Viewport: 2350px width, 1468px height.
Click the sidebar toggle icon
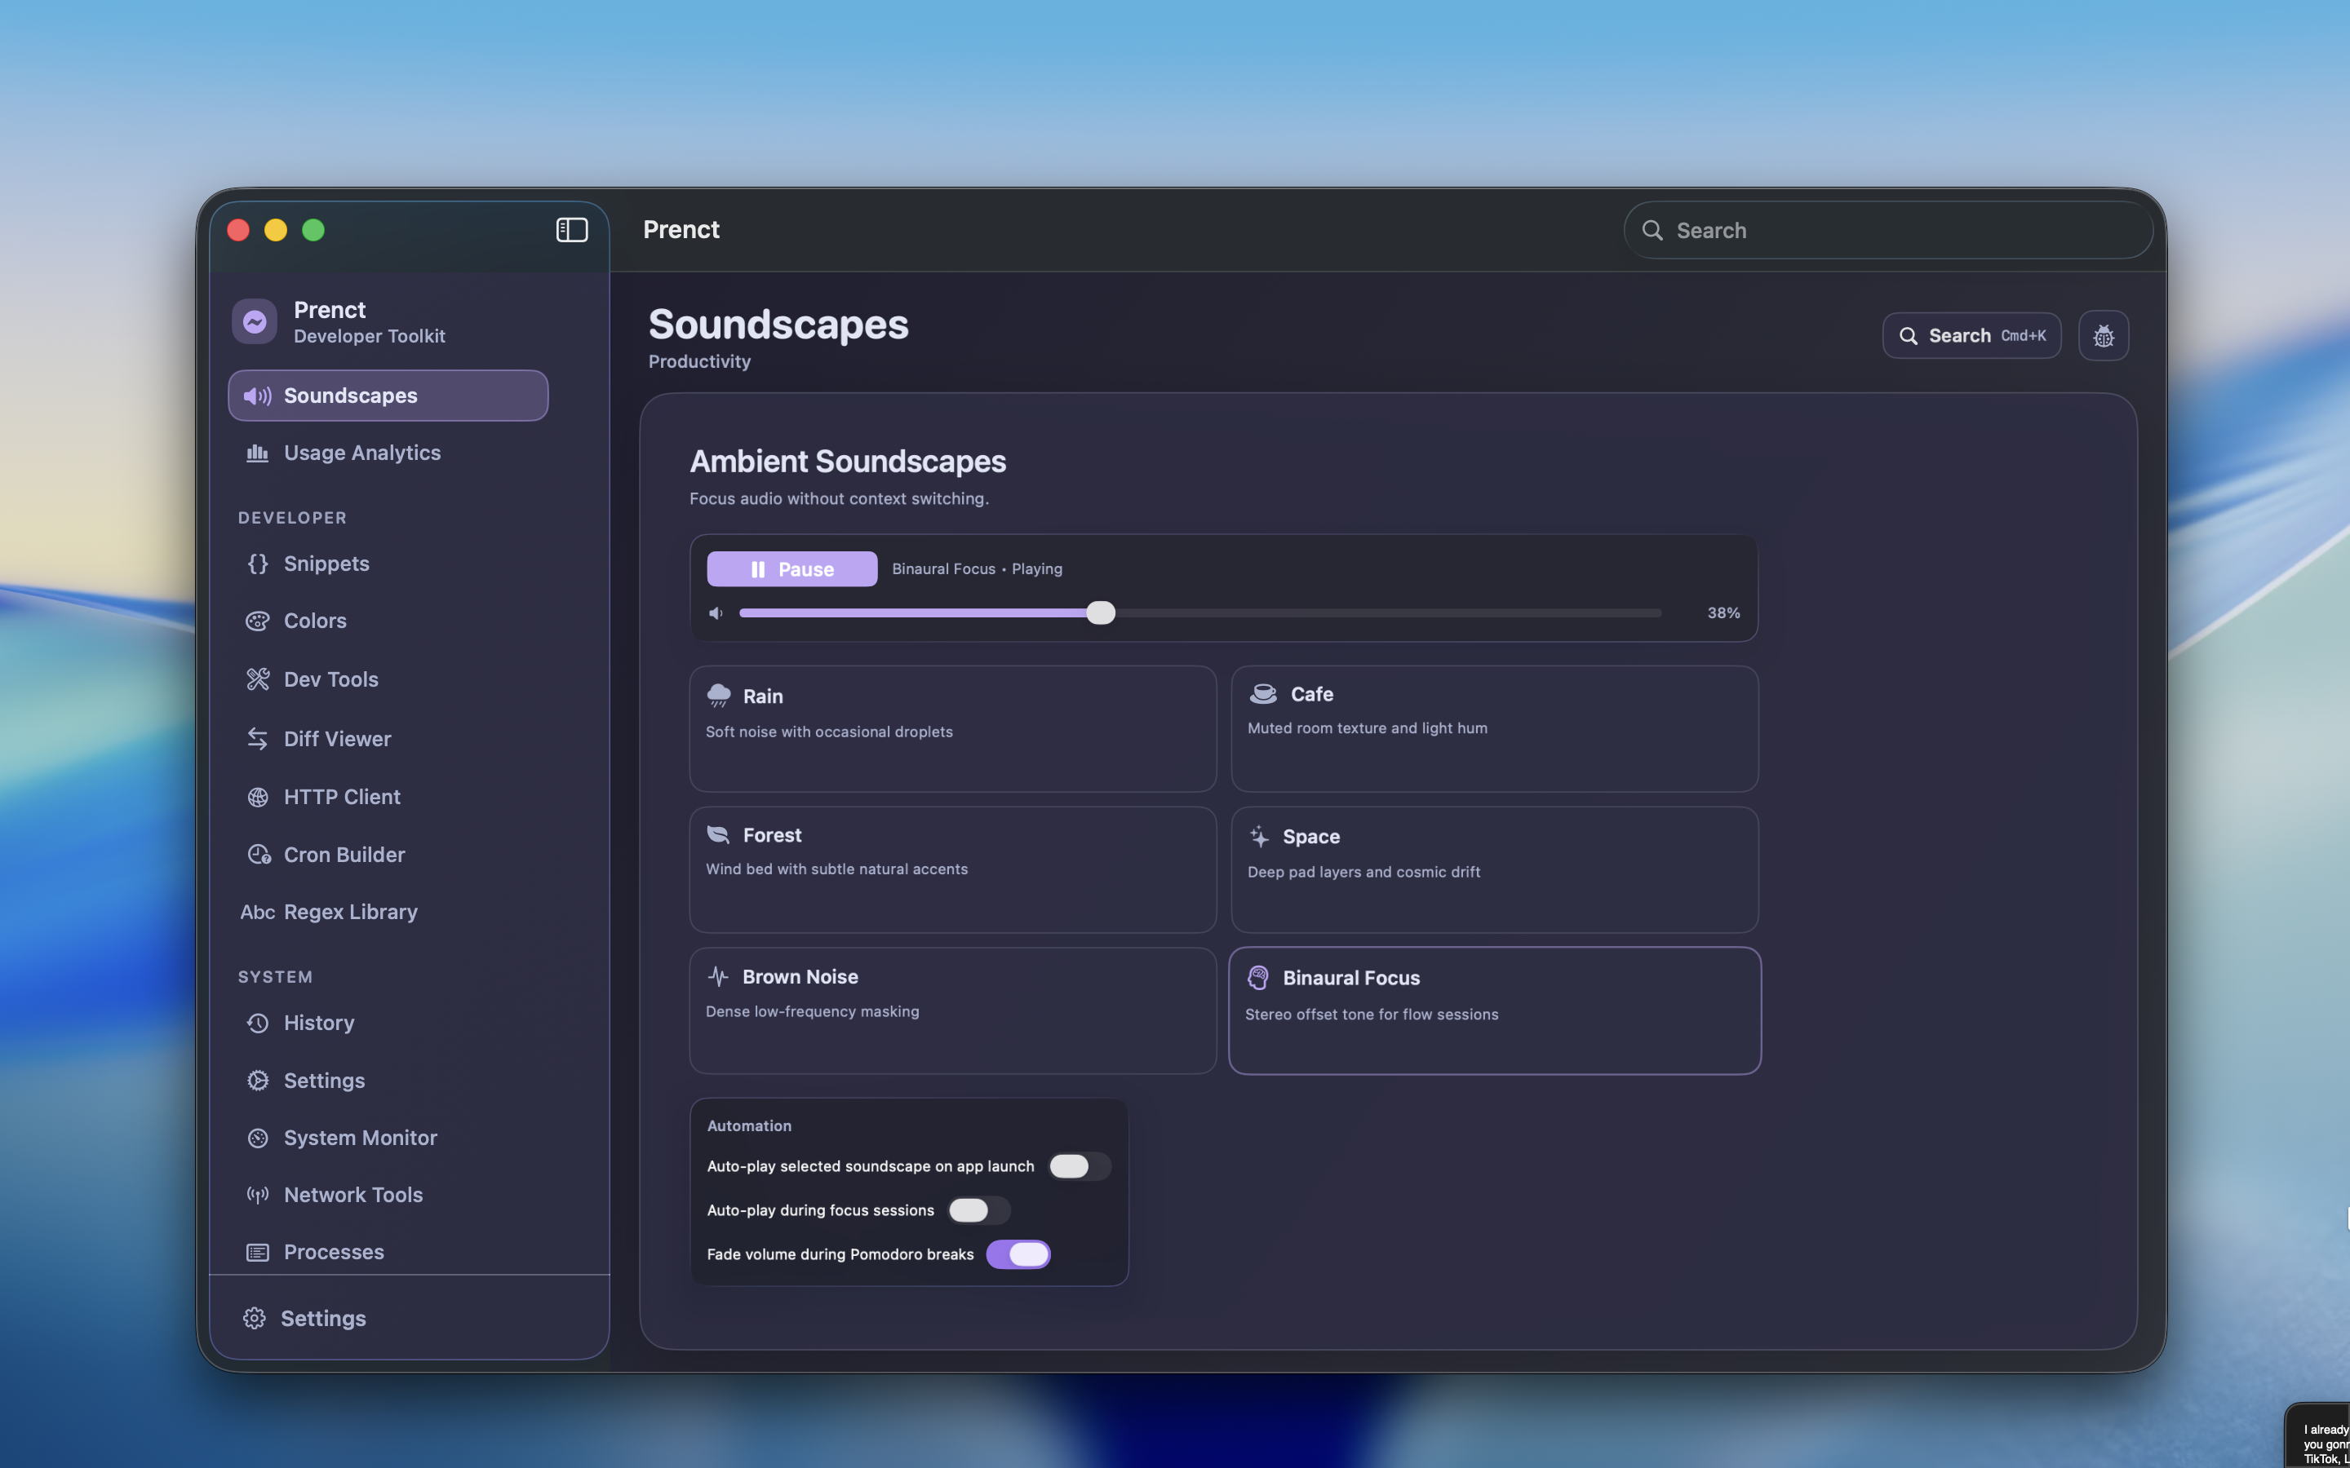pyautogui.click(x=571, y=230)
